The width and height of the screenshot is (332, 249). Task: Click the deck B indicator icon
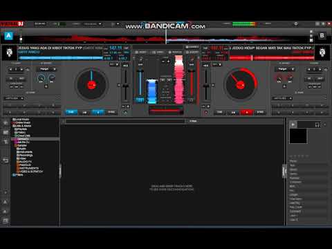point(322,36)
